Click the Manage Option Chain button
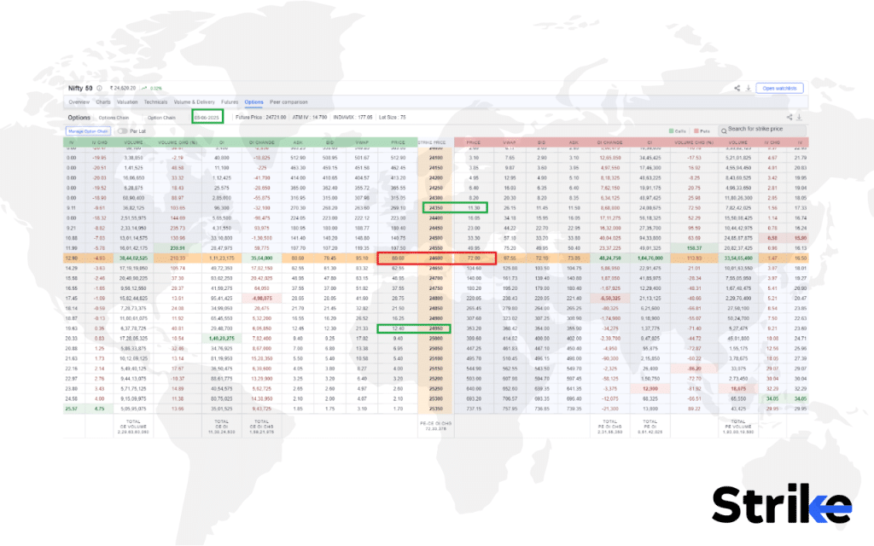This screenshot has height=546, width=874. click(x=88, y=131)
